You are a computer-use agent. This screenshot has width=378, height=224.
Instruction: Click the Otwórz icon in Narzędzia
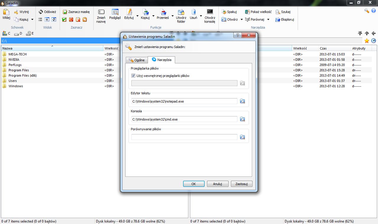(224, 19)
